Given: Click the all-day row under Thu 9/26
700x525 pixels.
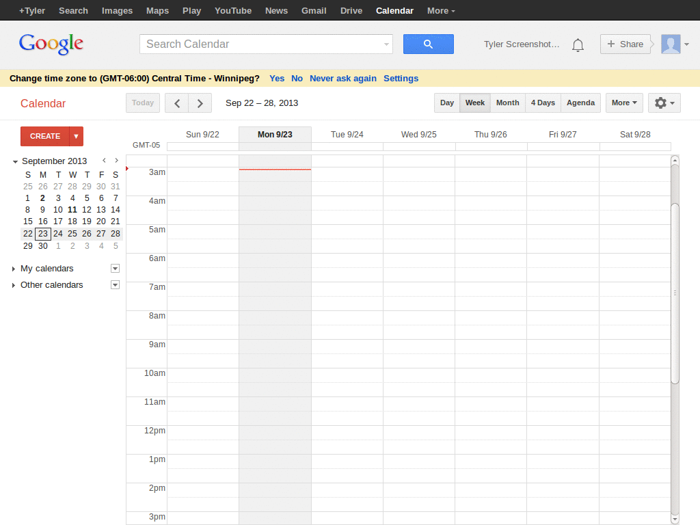Looking at the screenshot, I should 491,147.
